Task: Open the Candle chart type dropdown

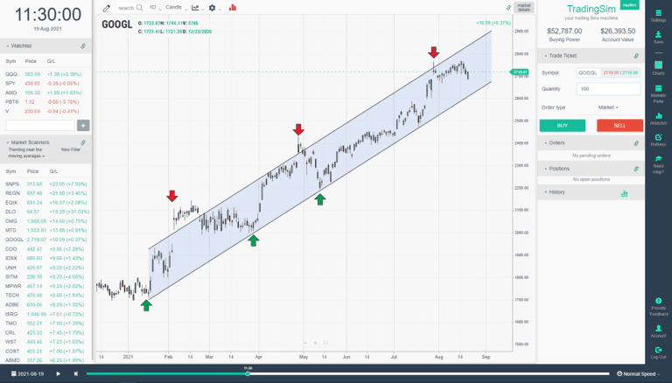Action: [x=176, y=8]
